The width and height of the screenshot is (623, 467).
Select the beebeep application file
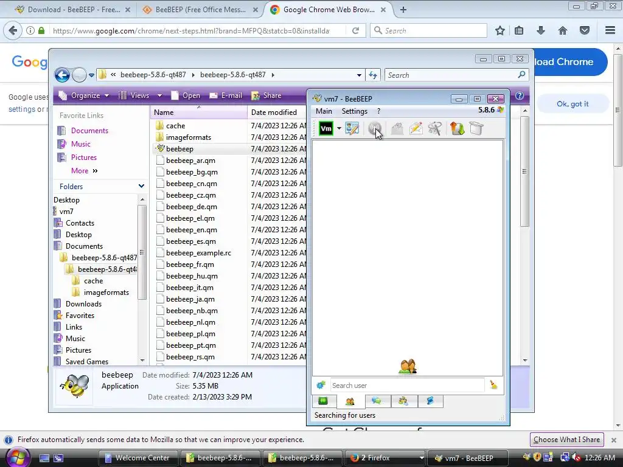click(x=179, y=148)
